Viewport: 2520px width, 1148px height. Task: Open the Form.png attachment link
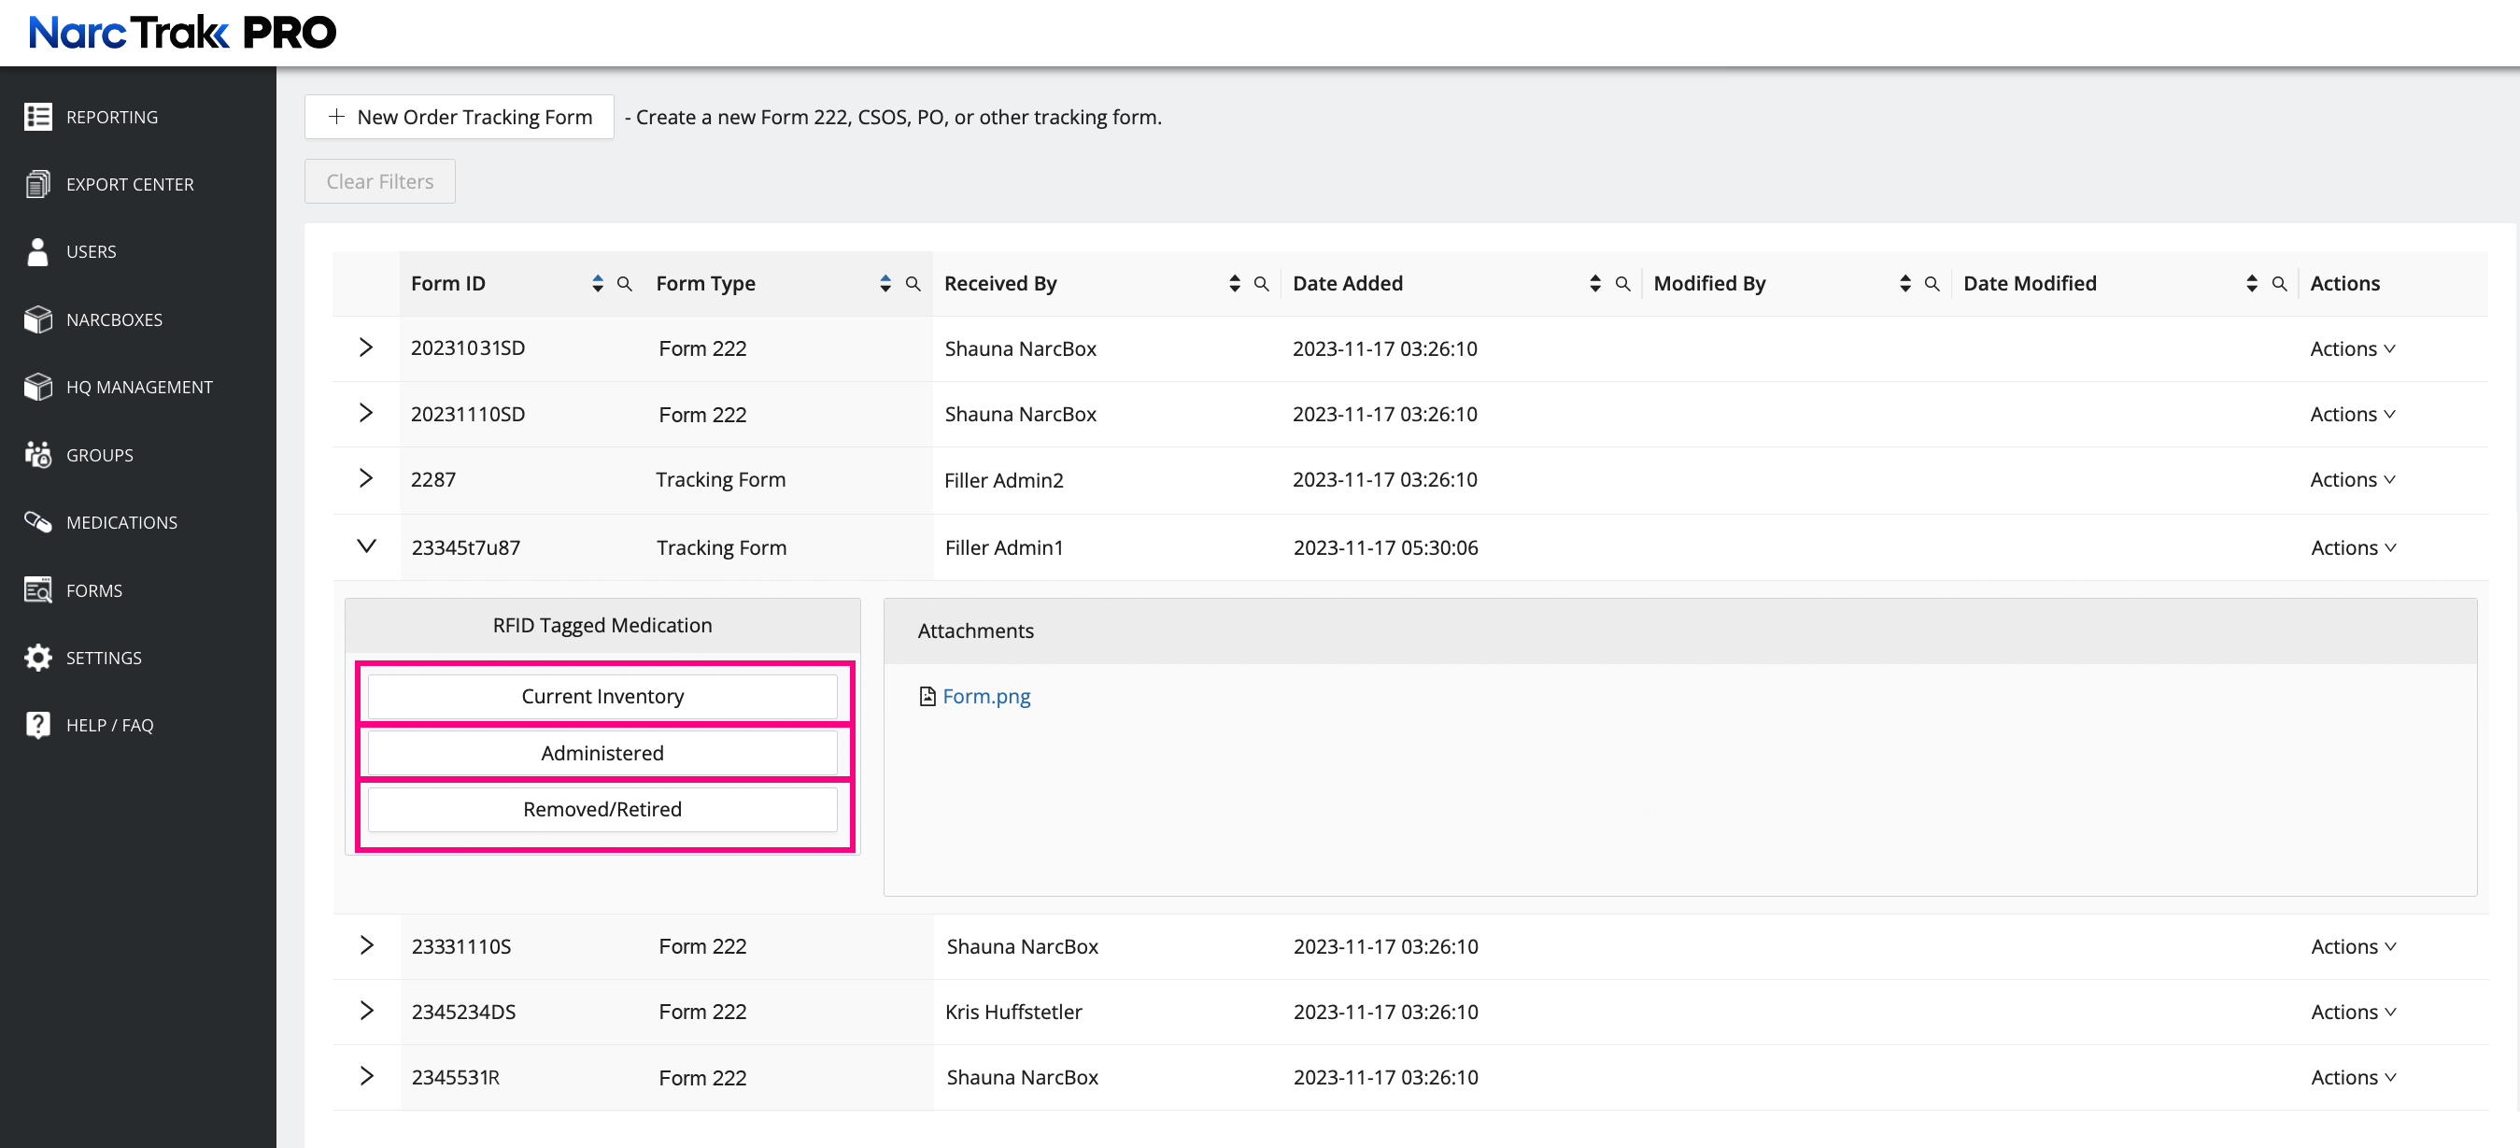coord(986,696)
